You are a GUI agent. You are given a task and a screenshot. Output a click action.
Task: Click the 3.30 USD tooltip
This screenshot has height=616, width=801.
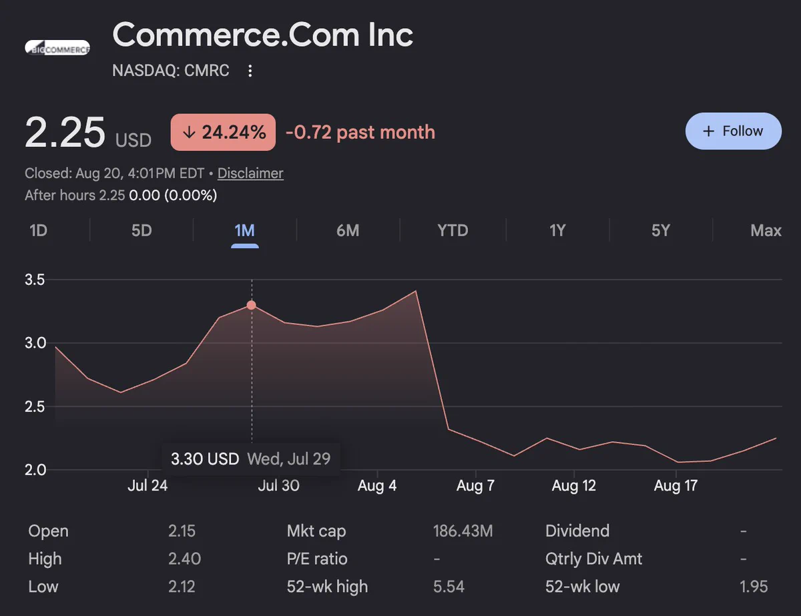(x=250, y=459)
